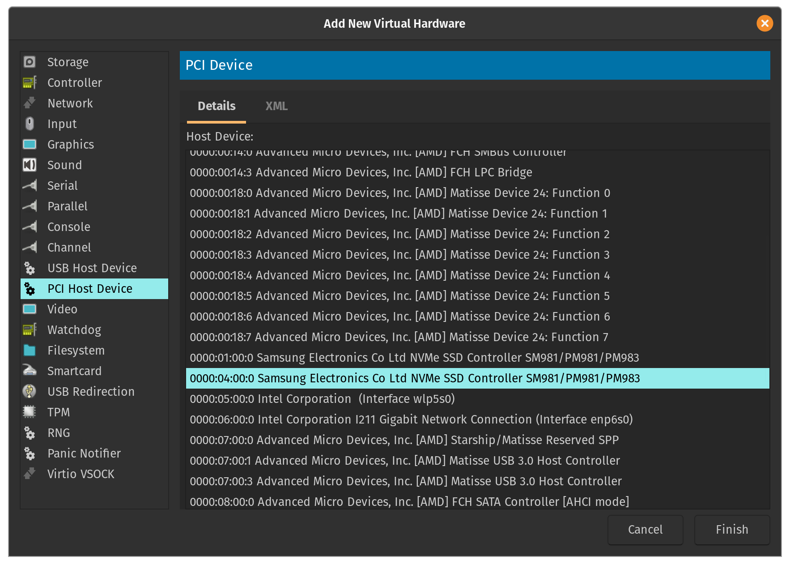
Task: Click the Controller card icon
Action: [30, 82]
